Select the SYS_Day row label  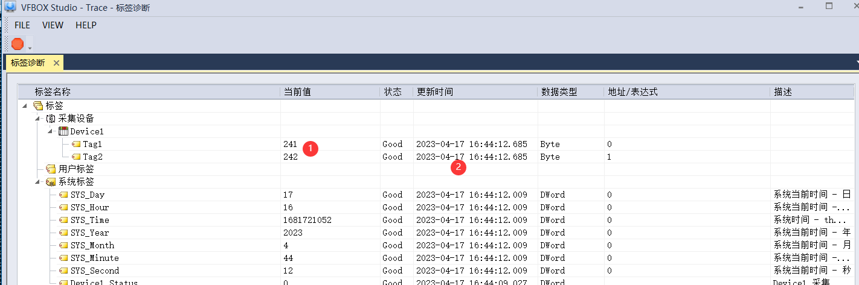point(88,195)
